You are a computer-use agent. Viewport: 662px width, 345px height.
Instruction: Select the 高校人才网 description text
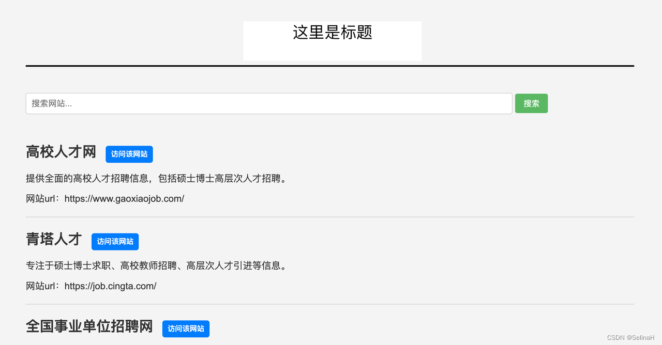coord(155,178)
